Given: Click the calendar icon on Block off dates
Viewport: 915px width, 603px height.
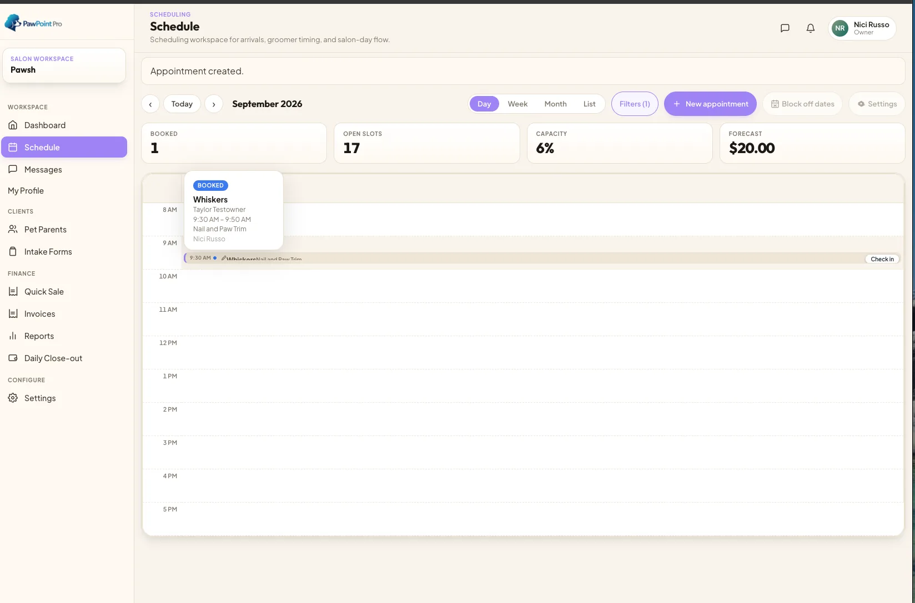Looking at the screenshot, I should point(775,104).
